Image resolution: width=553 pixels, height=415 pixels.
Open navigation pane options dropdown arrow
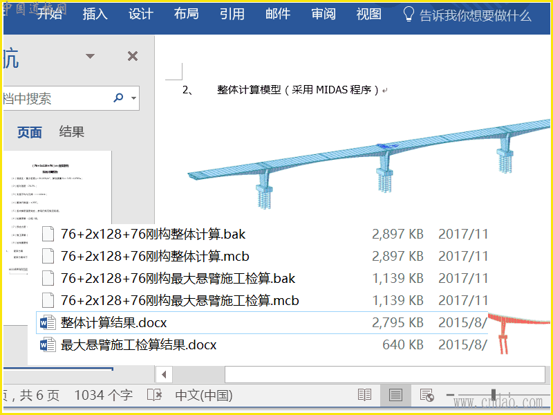click(91, 56)
